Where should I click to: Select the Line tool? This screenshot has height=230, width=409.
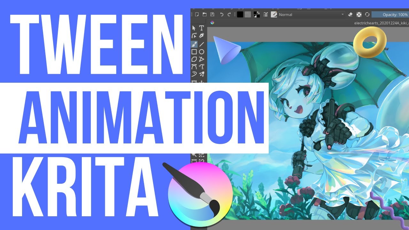coord(202,44)
